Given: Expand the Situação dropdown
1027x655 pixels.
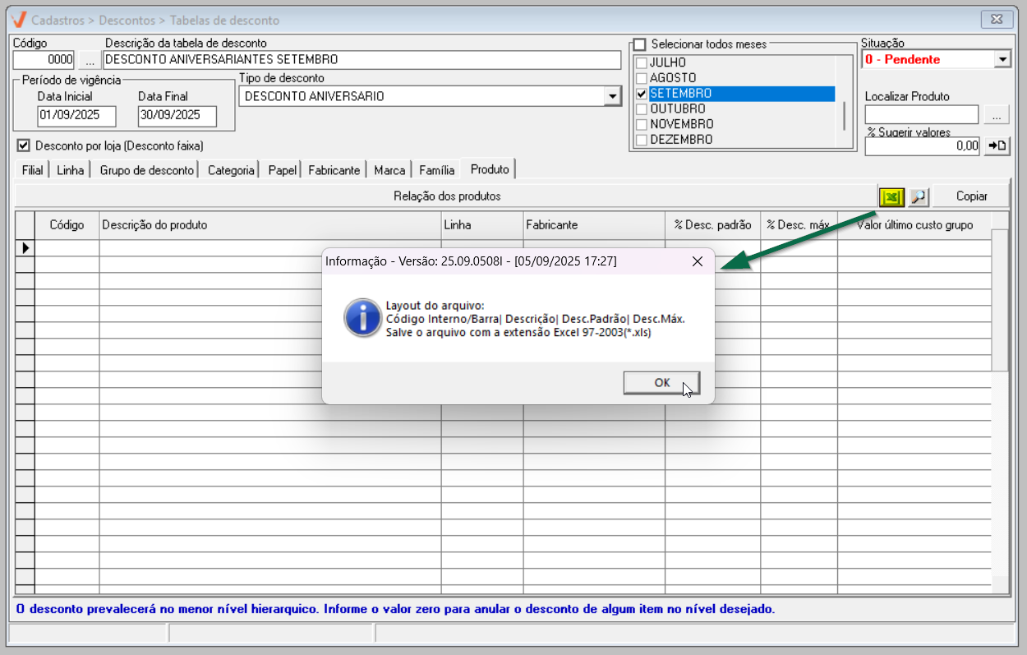Looking at the screenshot, I should [x=1002, y=59].
